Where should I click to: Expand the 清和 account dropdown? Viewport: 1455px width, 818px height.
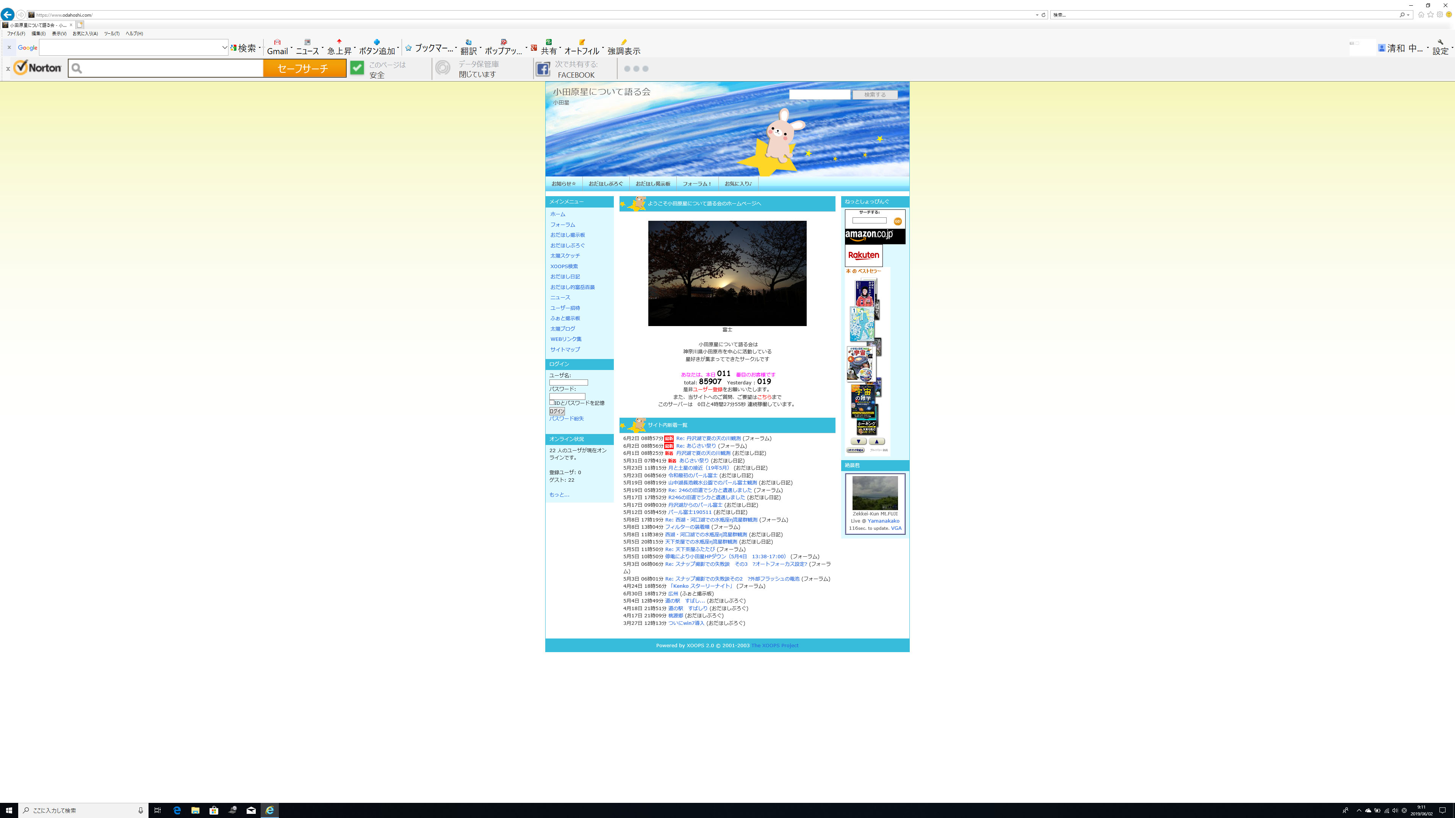1427,47
